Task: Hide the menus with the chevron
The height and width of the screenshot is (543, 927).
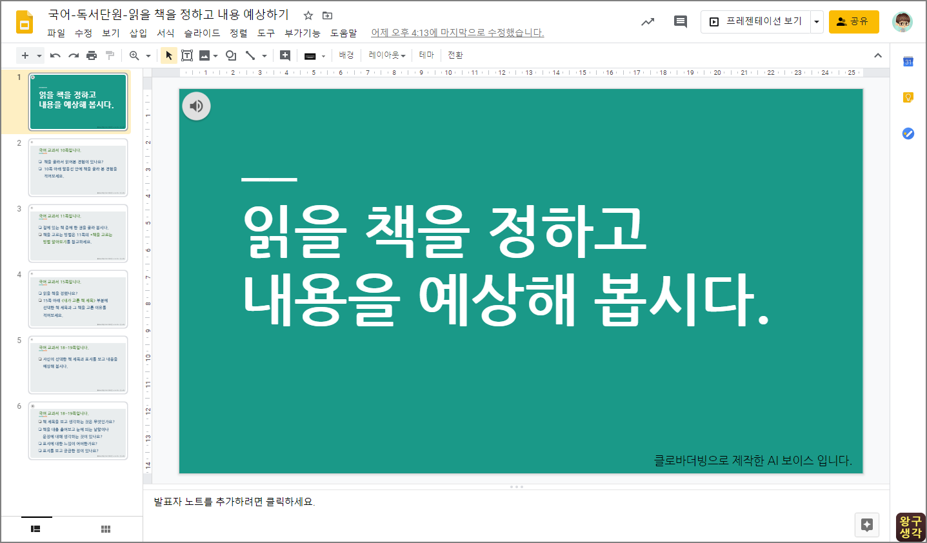Action: (878, 55)
